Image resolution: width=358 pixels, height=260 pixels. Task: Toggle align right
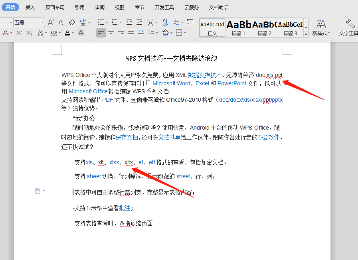click(121, 33)
